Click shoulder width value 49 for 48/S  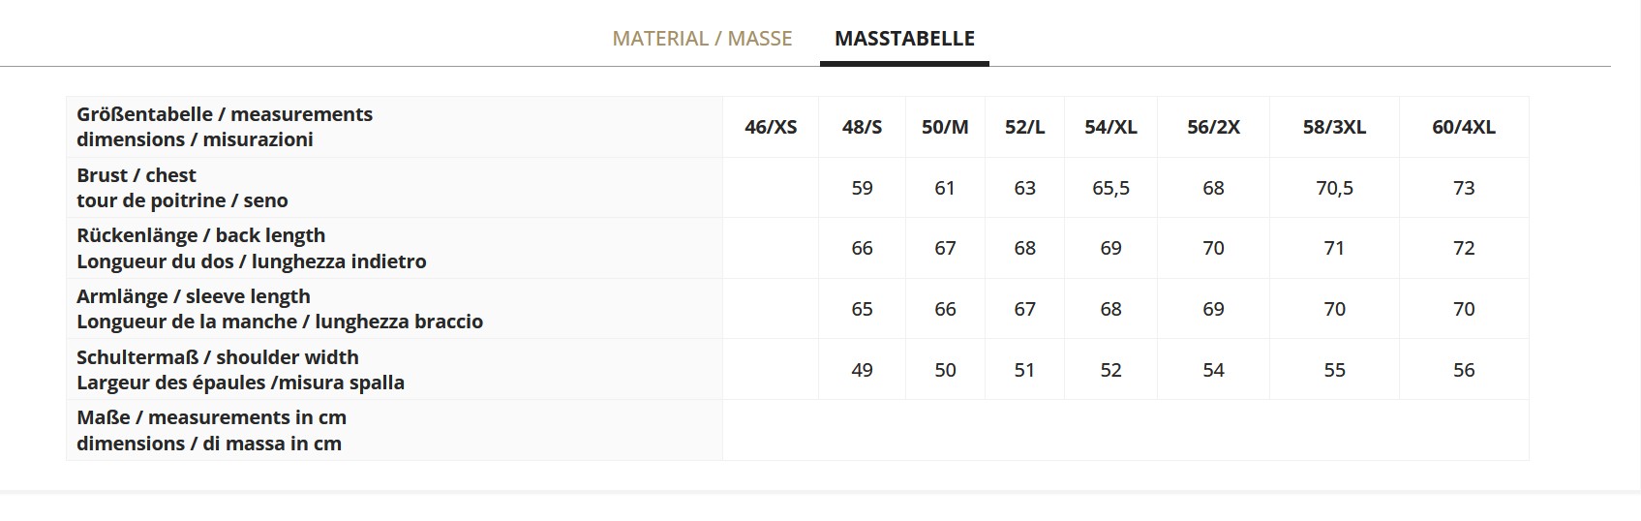(862, 370)
